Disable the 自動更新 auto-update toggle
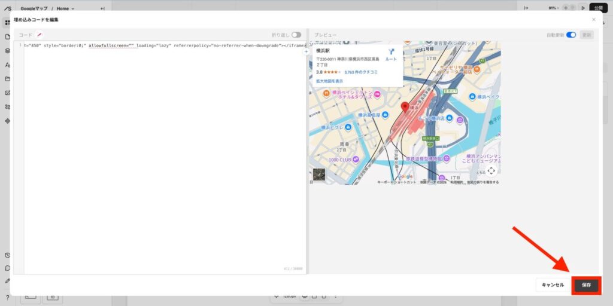 click(x=571, y=35)
